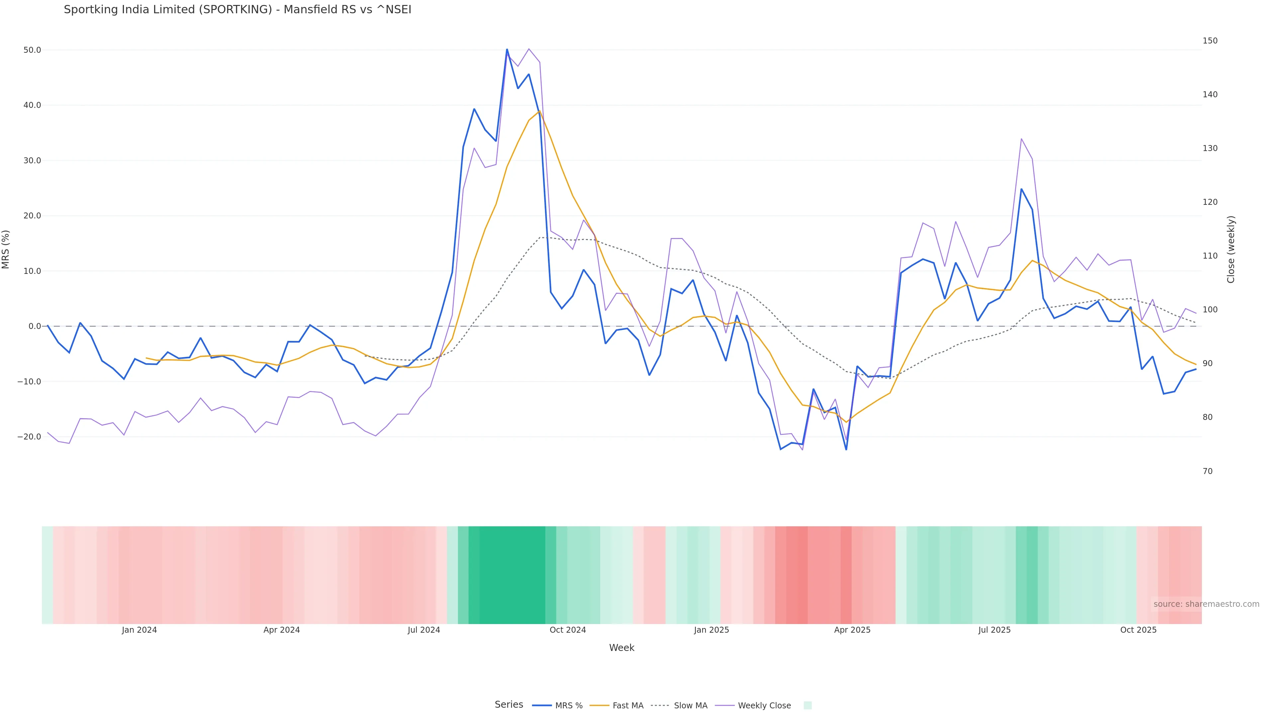Click the Sportking India Limited chart title

coord(237,10)
